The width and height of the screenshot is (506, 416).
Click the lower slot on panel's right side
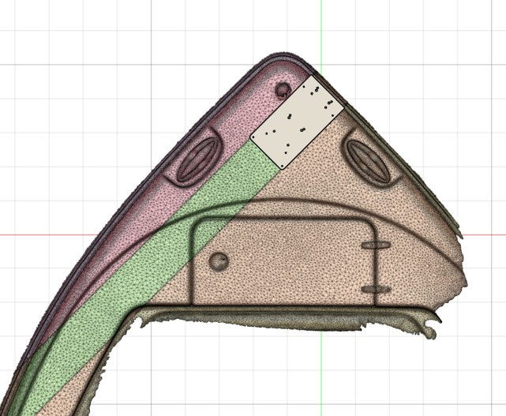[376, 289]
